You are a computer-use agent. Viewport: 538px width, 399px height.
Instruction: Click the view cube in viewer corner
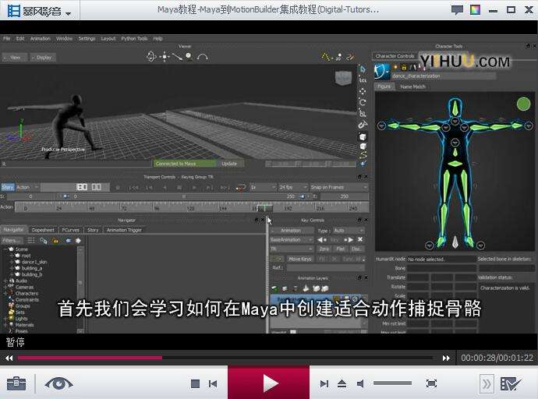click(x=343, y=78)
